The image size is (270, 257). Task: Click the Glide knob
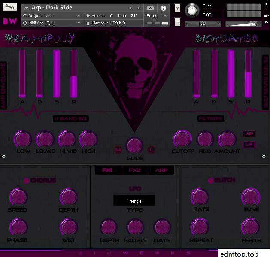point(134,146)
